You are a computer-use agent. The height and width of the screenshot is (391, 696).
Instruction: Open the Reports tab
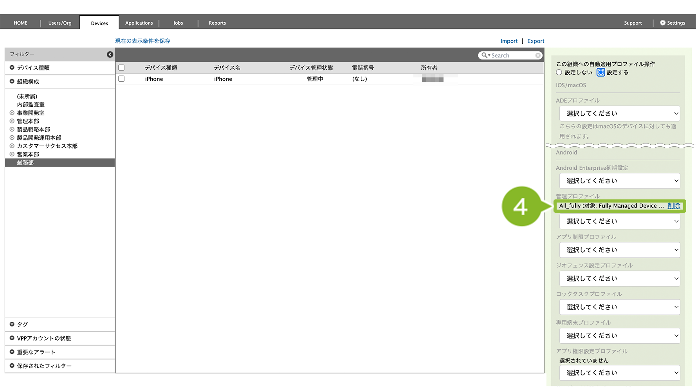pyautogui.click(x=217, y=23)
